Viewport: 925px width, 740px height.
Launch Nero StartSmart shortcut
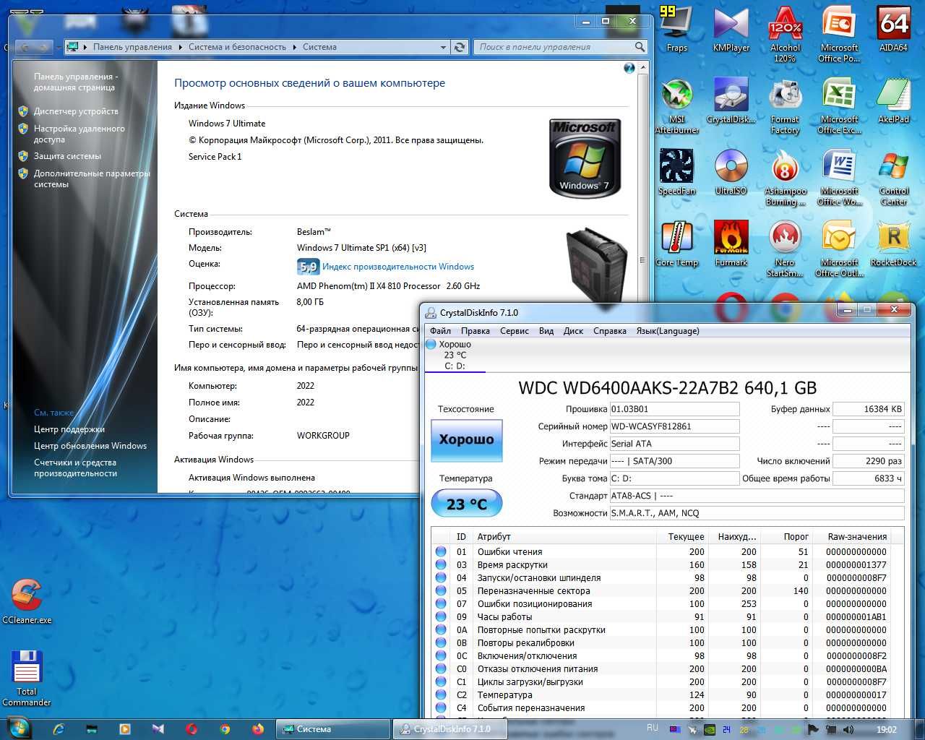click(785, 249)
